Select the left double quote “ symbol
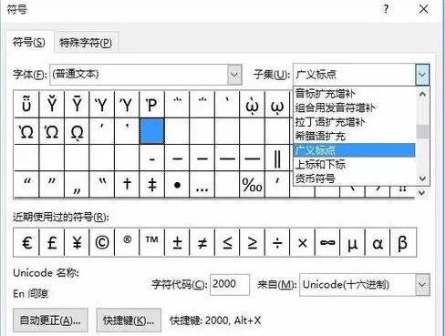 click(x=26, y=184)
